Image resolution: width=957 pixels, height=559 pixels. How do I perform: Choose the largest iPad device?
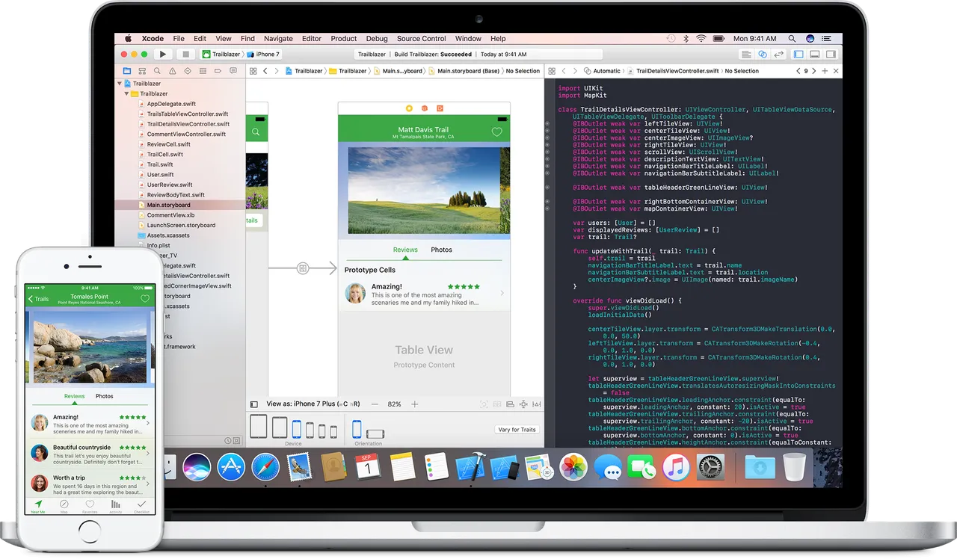(x=258, y=426)
